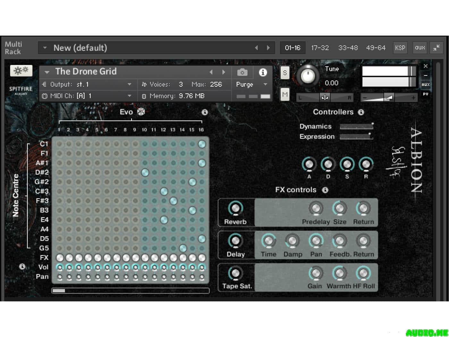Switch to rack page 17-32
Screen dimensions: 449x337
coord(320,48)
